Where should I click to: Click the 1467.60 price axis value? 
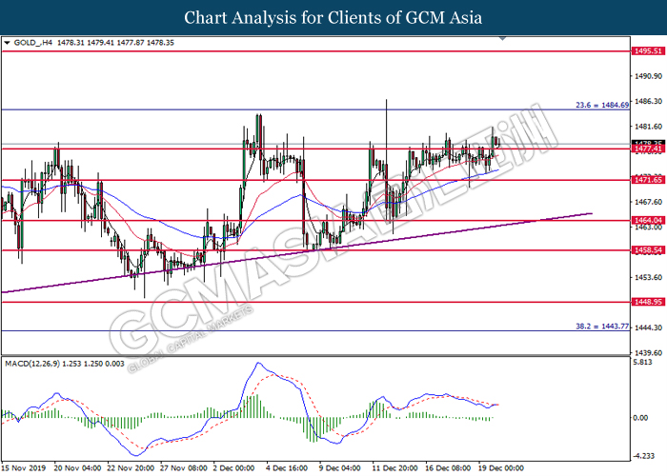pos(648,202)
